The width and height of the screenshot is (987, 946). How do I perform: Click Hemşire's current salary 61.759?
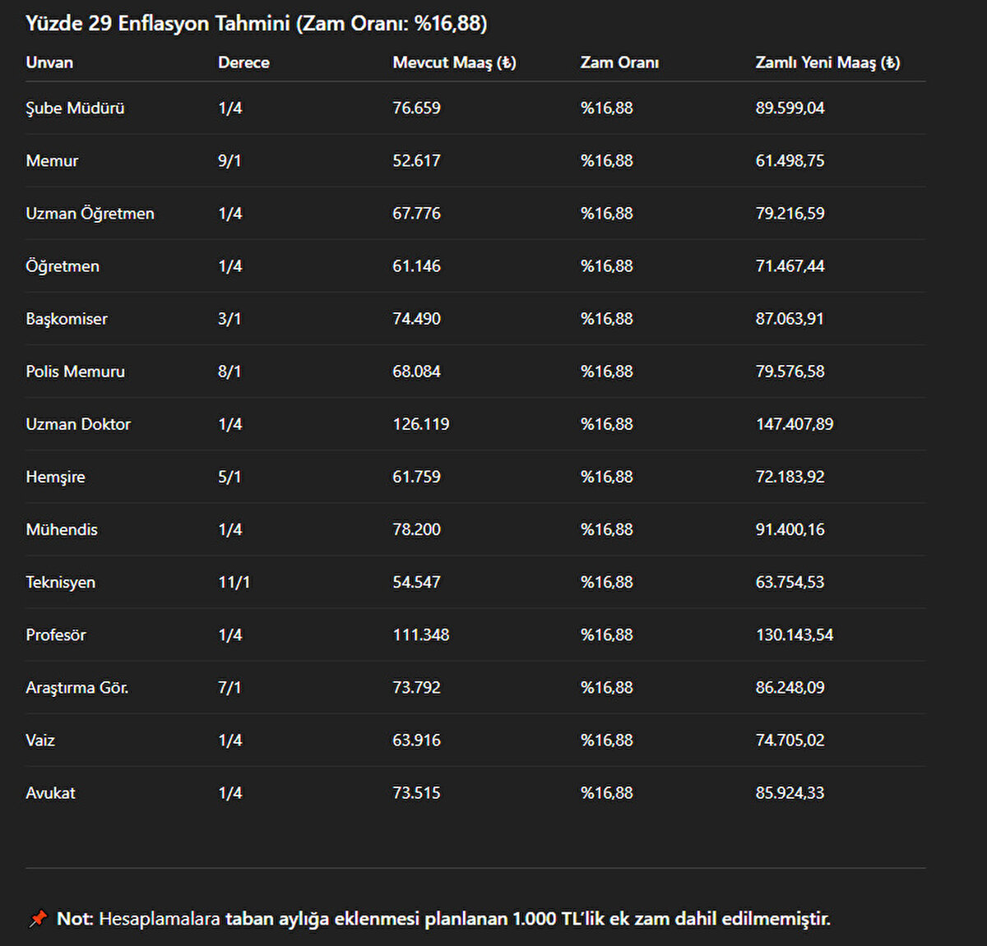(x=416, y=477)
